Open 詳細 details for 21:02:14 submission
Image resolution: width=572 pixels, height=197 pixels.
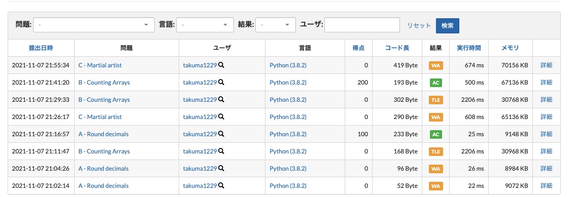coord(546,186)
